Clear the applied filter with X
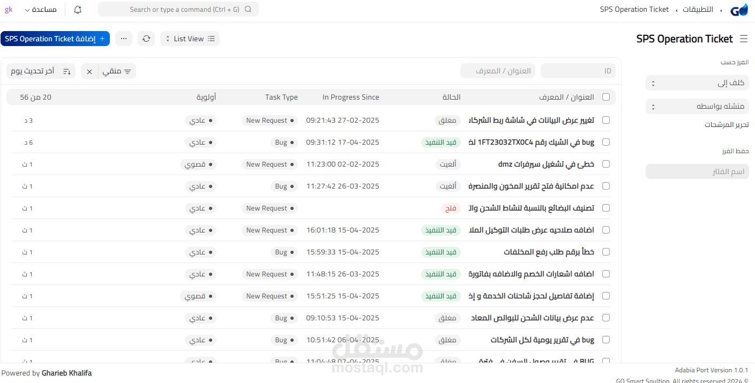 pos(89,71)
